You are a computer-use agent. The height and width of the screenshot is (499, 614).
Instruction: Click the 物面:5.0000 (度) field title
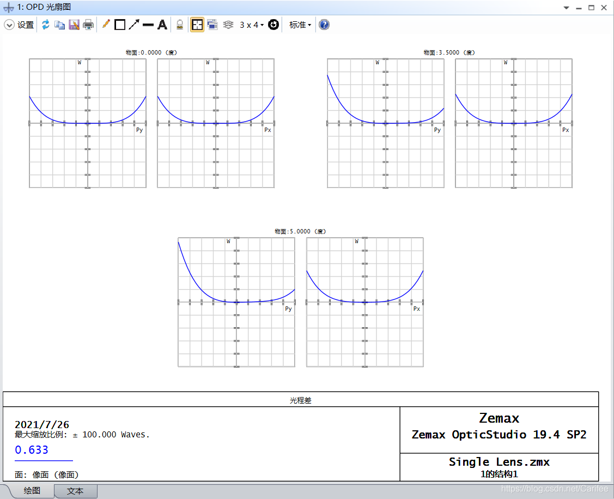point(300,231)
